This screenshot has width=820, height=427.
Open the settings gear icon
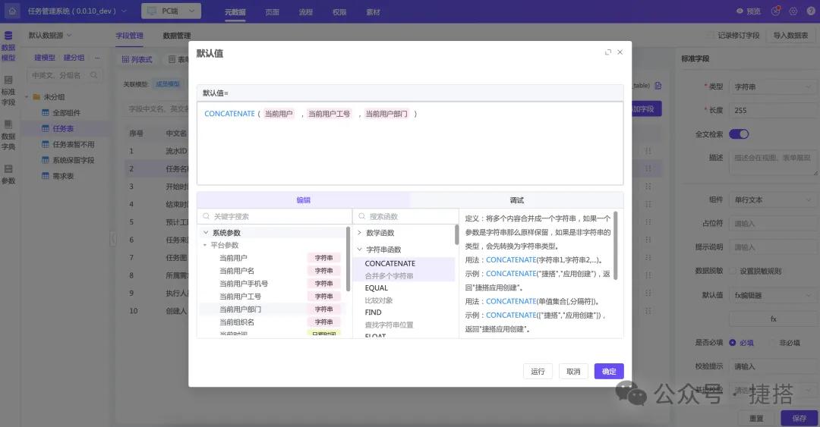(793, 11)
